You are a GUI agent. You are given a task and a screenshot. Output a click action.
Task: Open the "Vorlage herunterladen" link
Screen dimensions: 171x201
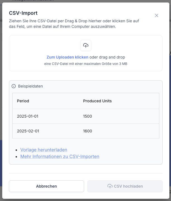click(44, 150)
